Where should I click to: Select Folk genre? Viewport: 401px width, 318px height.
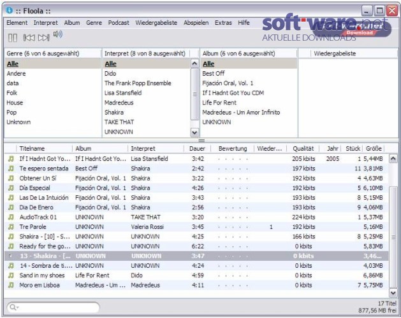[53, 93]
